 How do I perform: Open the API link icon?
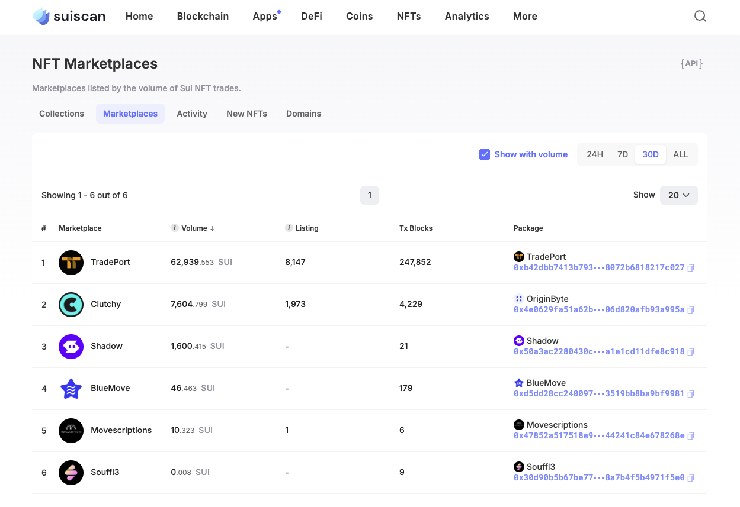[691, 63]
